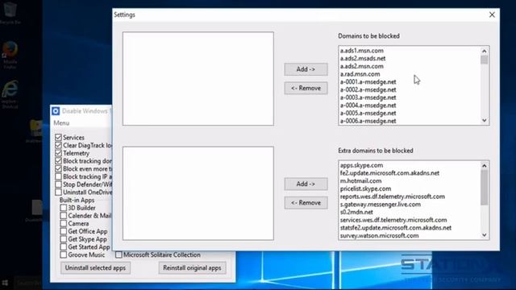The height and width of the screenshot is (290, 516).
Task: Select a-0005.a-msedge.net entry
Action: [368, 113]
